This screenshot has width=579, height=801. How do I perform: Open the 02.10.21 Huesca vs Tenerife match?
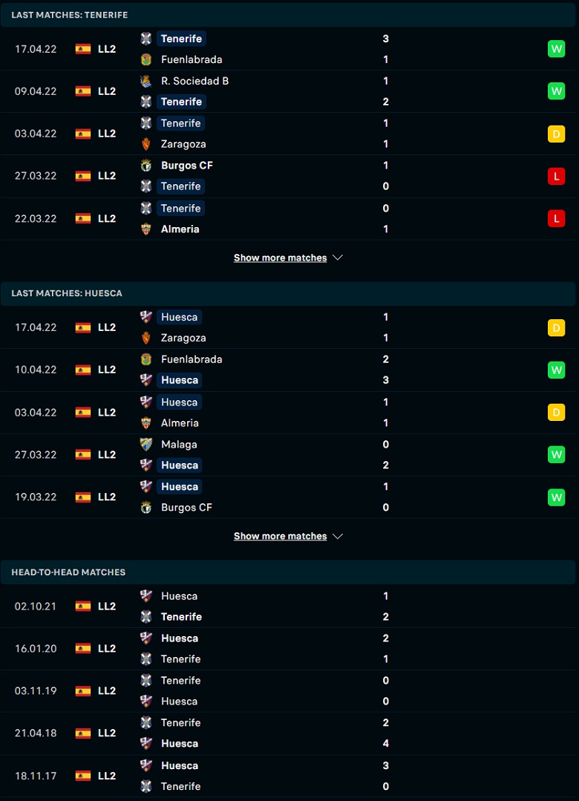click(282, 607)
